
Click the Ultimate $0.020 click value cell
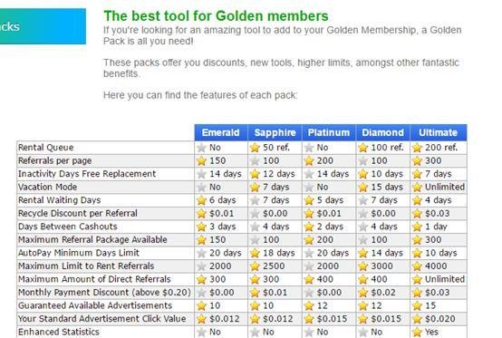(x=439, y=319)
